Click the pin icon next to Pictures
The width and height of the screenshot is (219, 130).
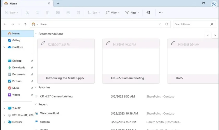click(x=32, y=81)
